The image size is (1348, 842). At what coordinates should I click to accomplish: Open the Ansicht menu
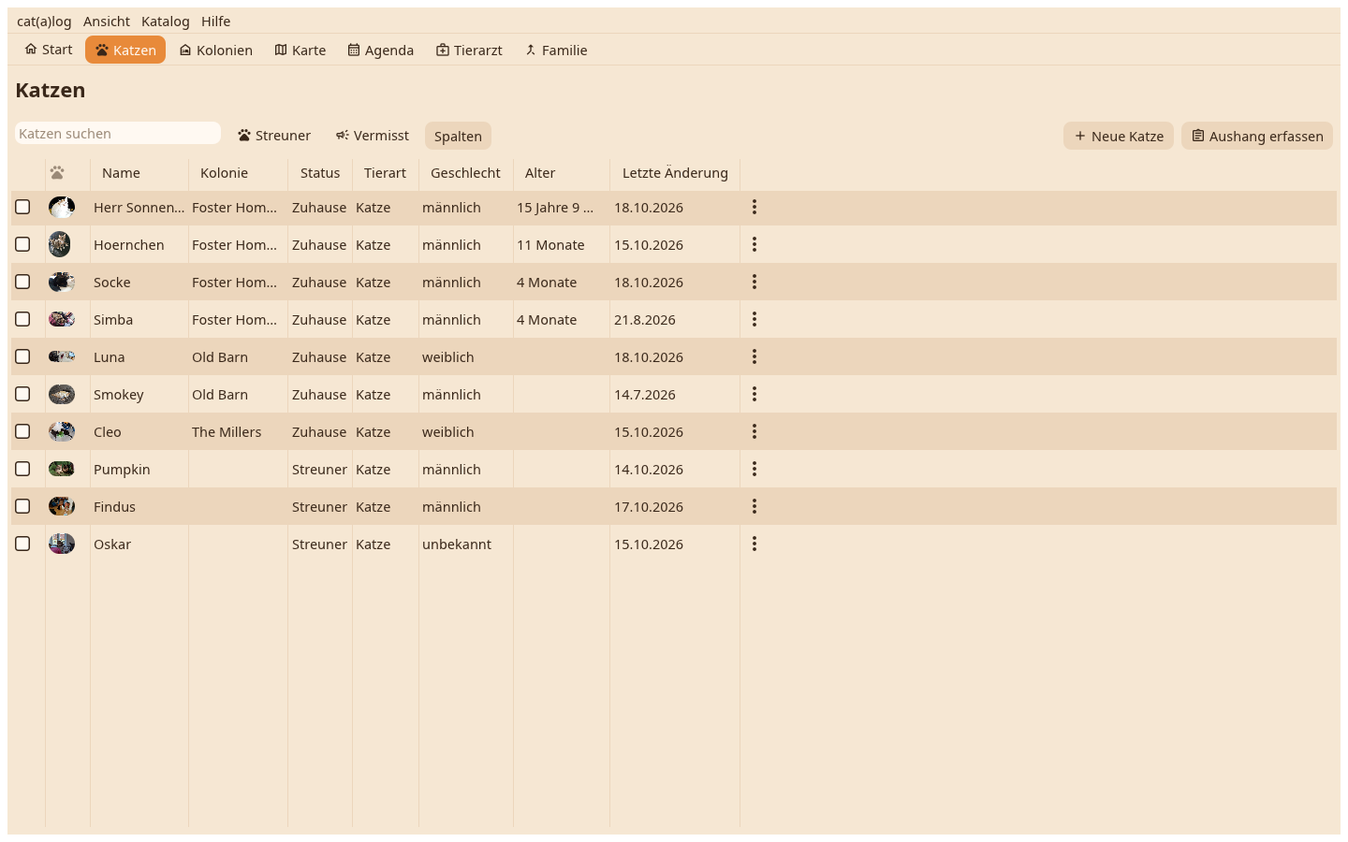107,21
